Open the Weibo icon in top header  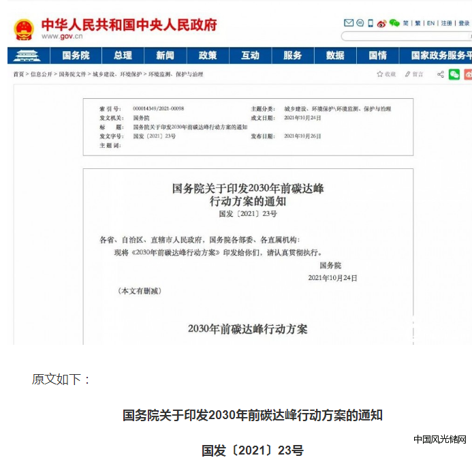381,23
